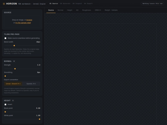
Task: Open the Height preview tab
Action: 70,10
